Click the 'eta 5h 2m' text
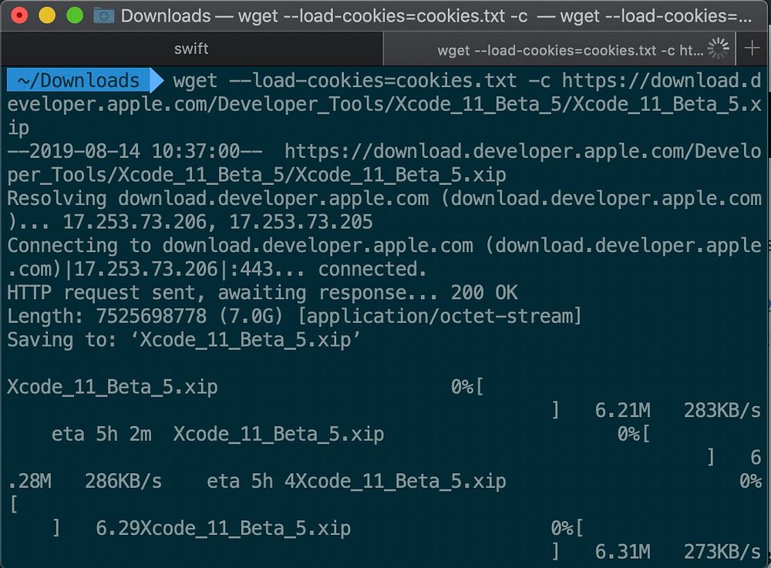771x568 pixels. tap(101, 435)
